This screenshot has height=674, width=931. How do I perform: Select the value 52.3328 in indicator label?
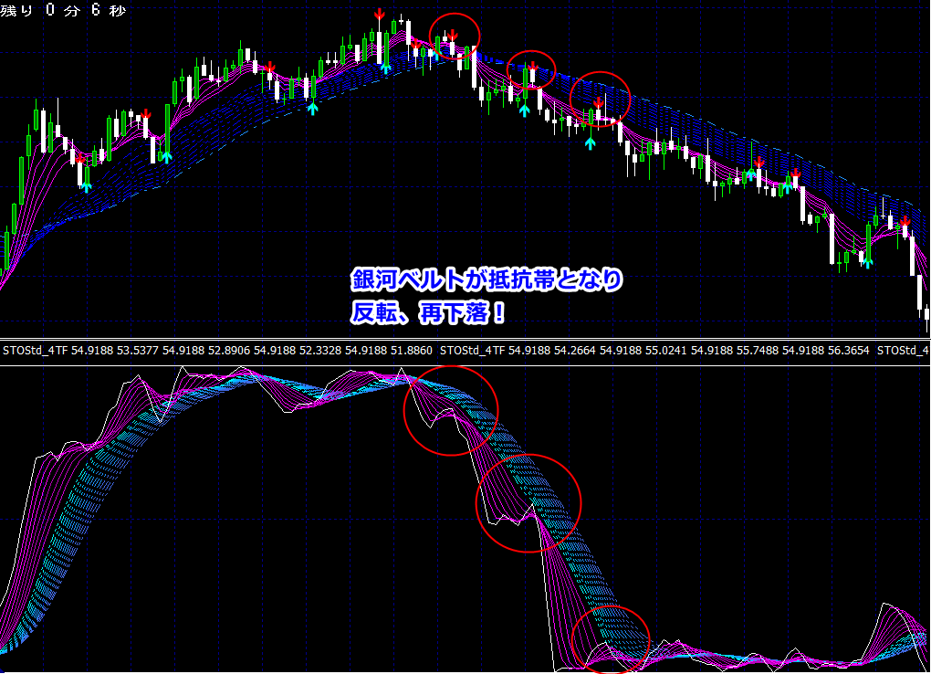(x=320, y=351)
